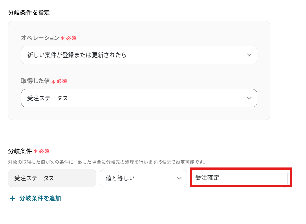Click the red asterisk beside 取得した値
Screen dimensions: 306x224
coord(53,81)
